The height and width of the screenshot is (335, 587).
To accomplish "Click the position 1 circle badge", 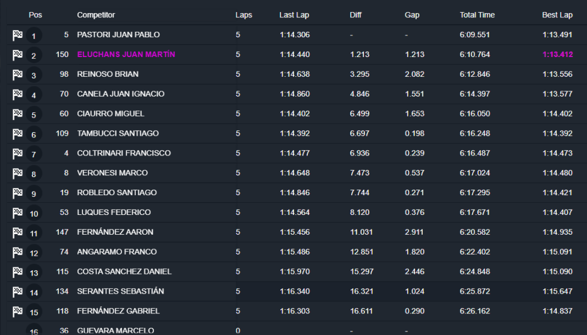I will tap(34, 36).
